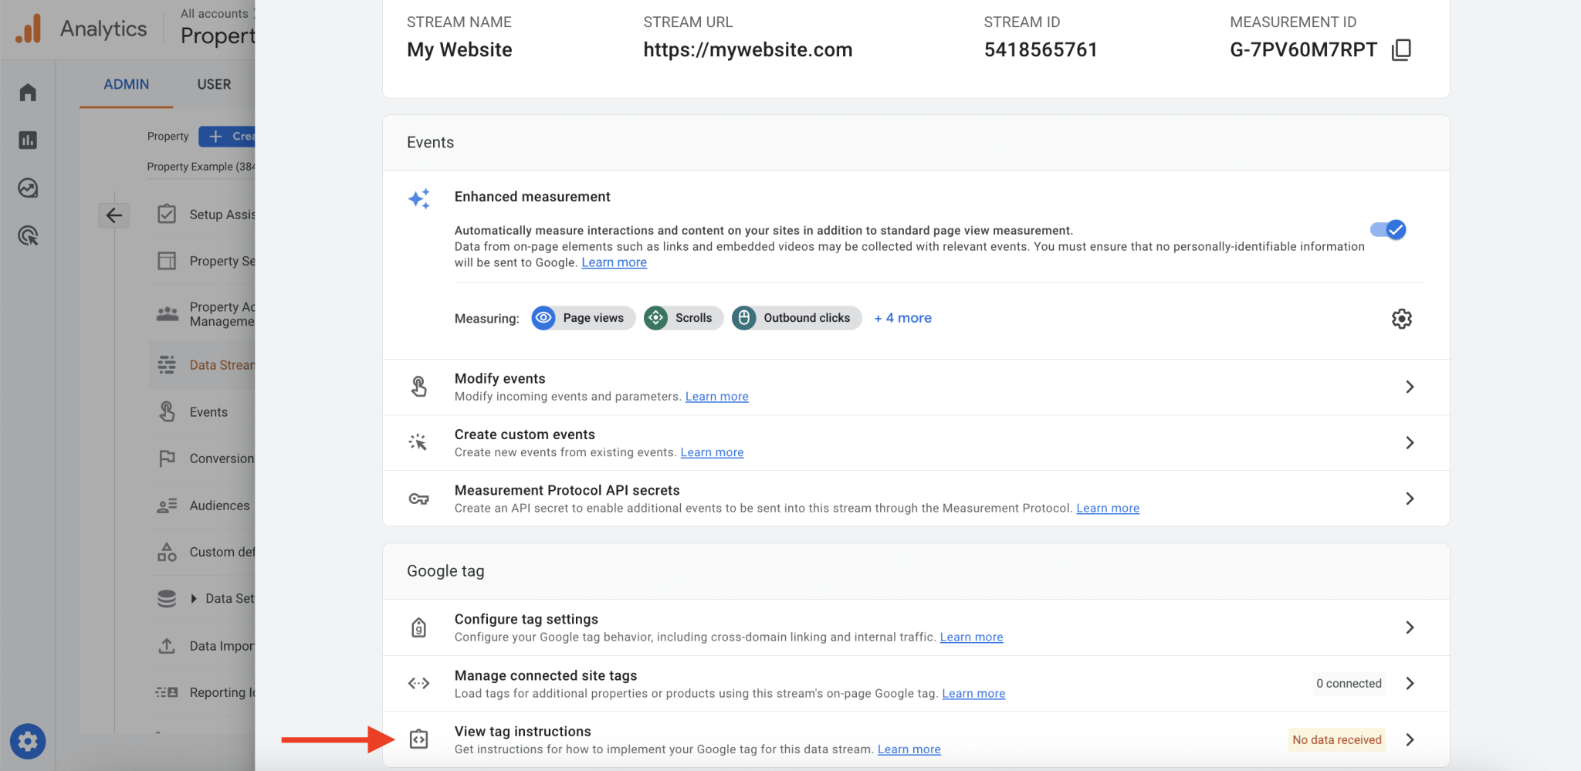Select the Outbound clicks measurement chip
This screenshot has width=1581, height=771.
click(x=796, y=317)
